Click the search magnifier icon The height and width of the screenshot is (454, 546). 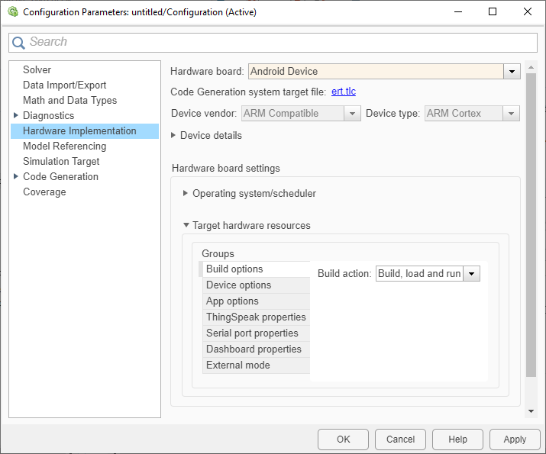pyautogui.click(x=18, y=43)
